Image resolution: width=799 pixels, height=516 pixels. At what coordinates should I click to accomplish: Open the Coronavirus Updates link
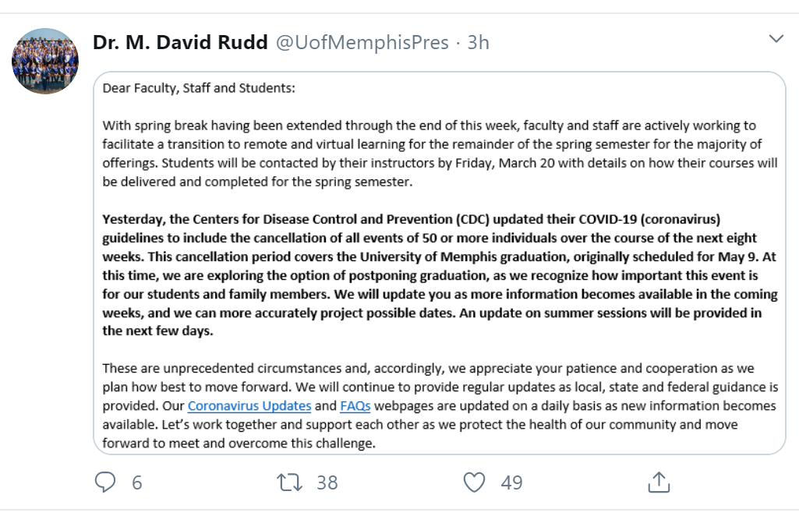tap(249, 406)
